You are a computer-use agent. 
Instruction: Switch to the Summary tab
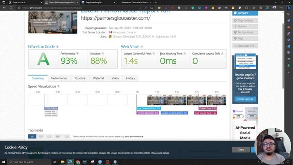(x=38, y=78)
